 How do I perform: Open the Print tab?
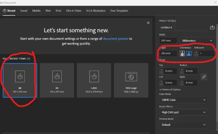pyautogui.click(x=58, y=11)
